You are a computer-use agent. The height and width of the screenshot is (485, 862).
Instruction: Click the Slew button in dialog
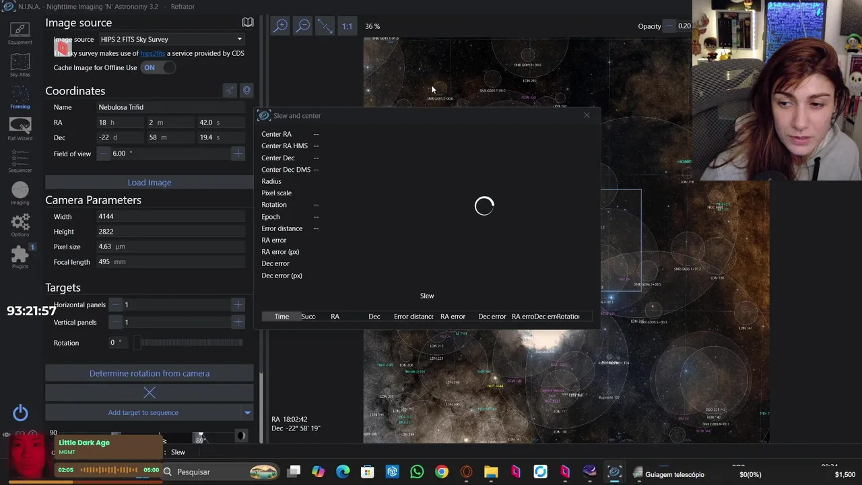point(427,296)
